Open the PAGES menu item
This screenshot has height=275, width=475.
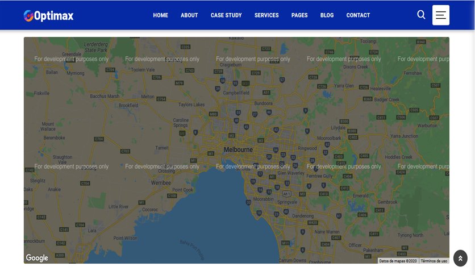pyautogui.click(x=299, y=15)
